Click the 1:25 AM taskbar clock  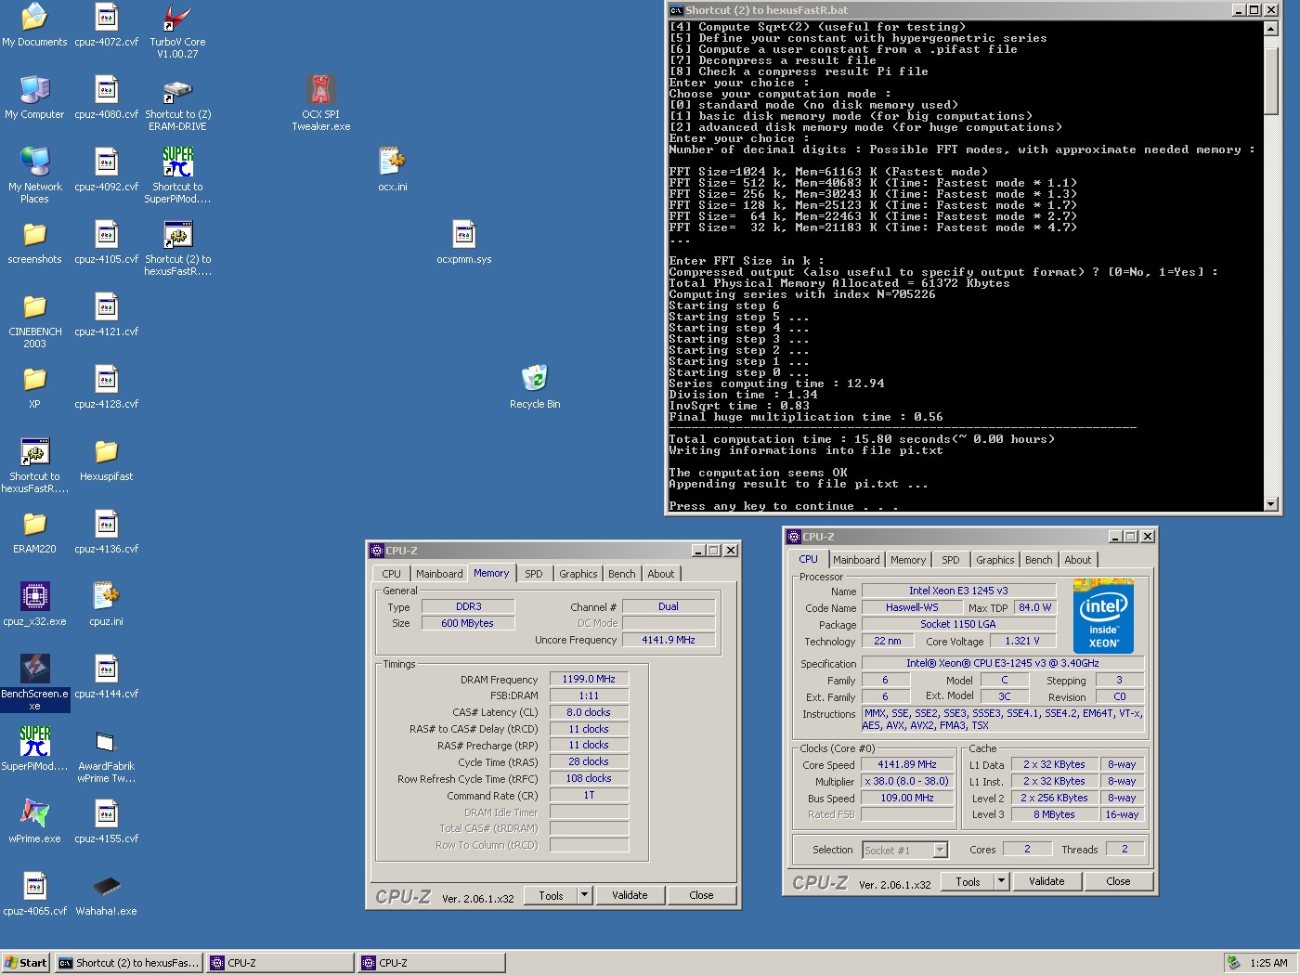point(1268,963)
